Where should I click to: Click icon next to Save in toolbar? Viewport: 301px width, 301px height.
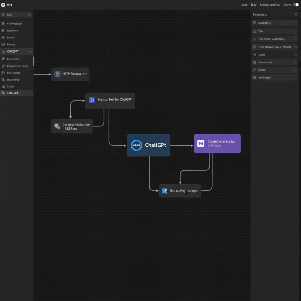point(254,5)
